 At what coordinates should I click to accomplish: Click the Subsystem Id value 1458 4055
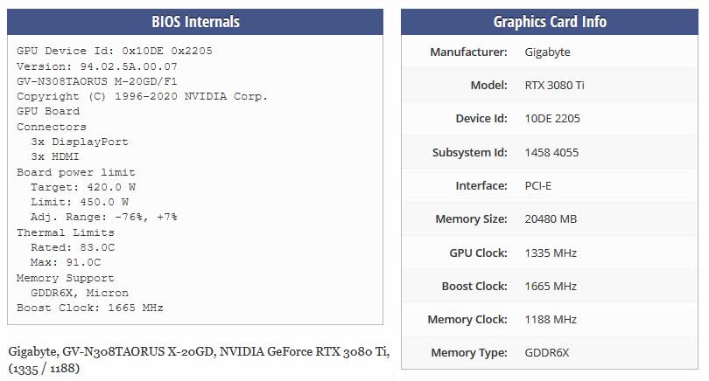551,153
